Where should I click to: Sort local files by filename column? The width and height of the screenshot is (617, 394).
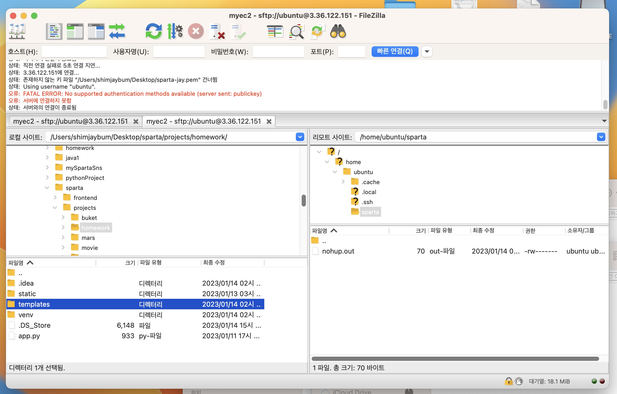(51, 262)
